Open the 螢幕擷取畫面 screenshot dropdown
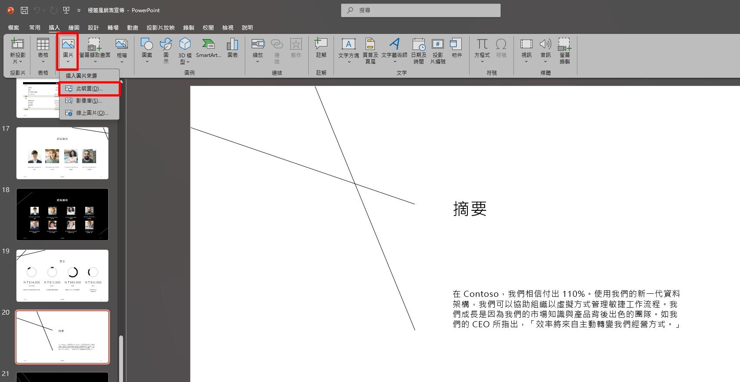The image size is (740, 382). point(95,62)
